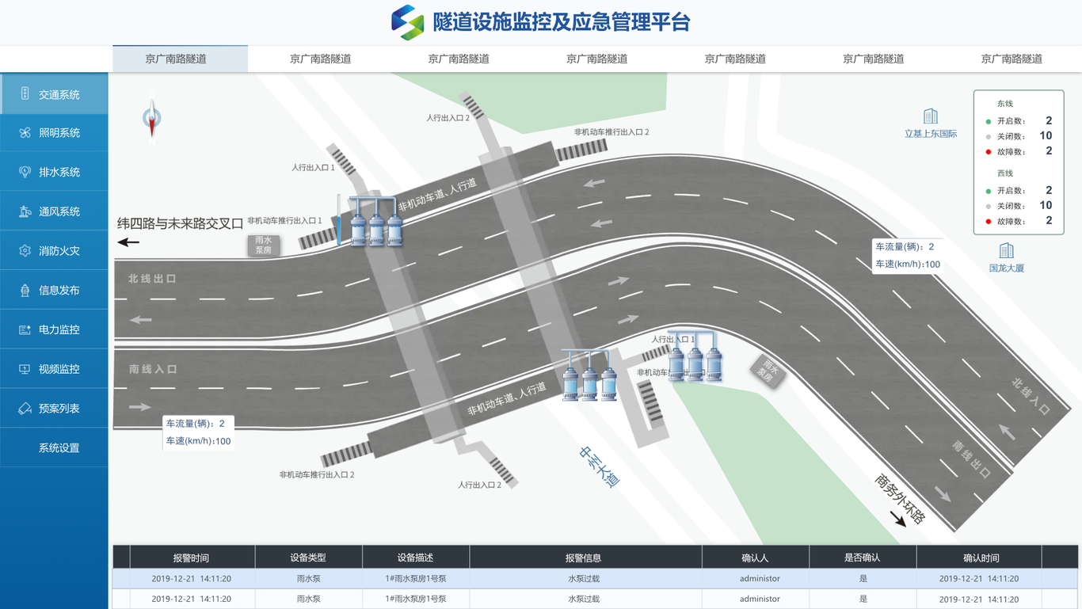Select the 照明系统 fan icon
This screenshot has height=609, width=1082.
pos(25,133)
